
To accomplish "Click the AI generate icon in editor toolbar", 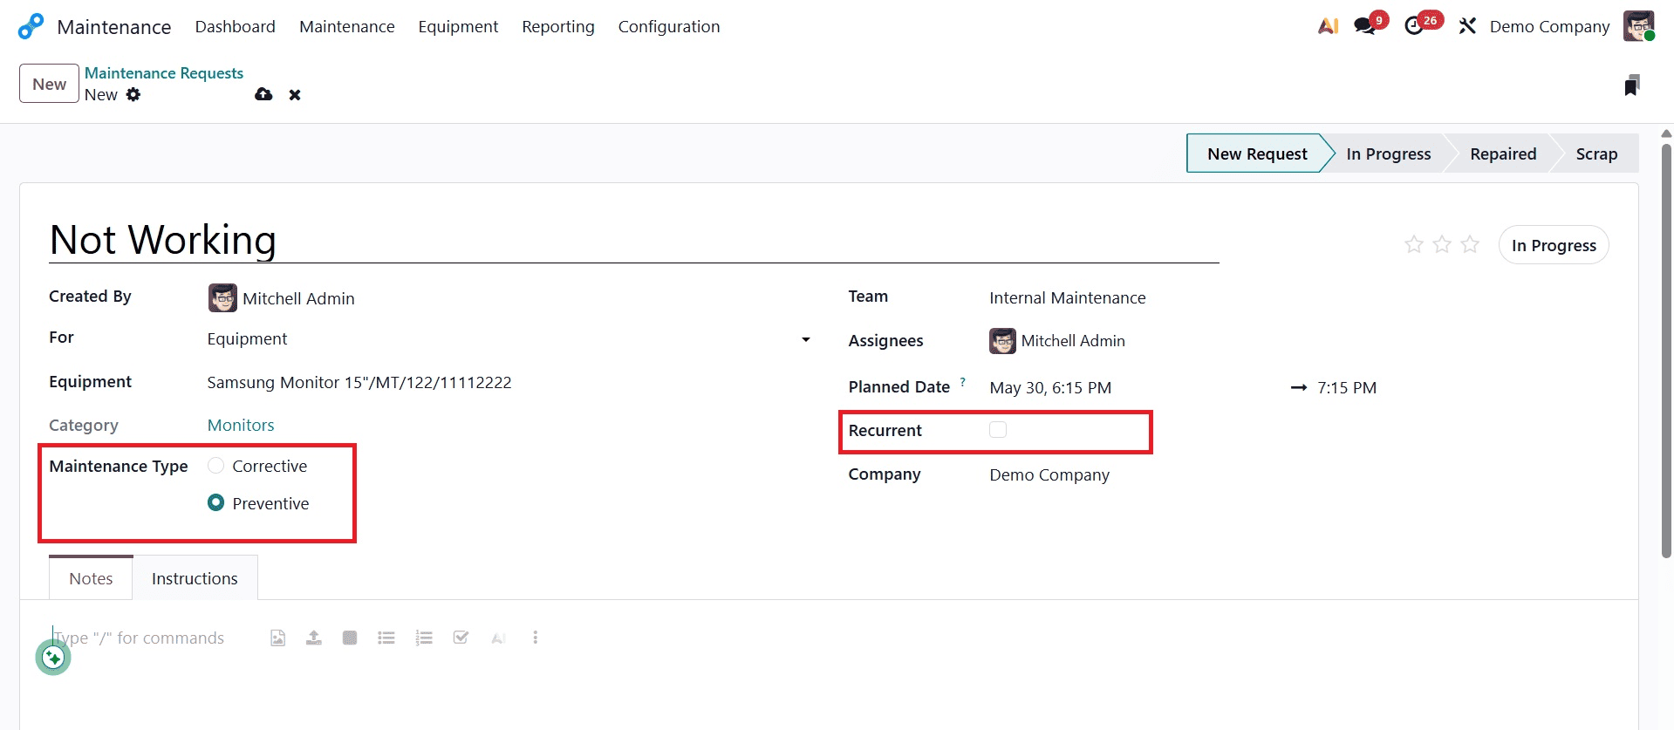I will [x=498, y=638].
